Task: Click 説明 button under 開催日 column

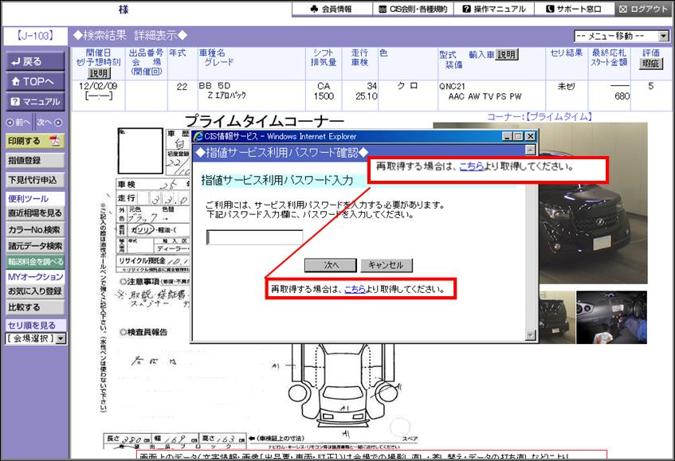Action: (x=99, y=73)
